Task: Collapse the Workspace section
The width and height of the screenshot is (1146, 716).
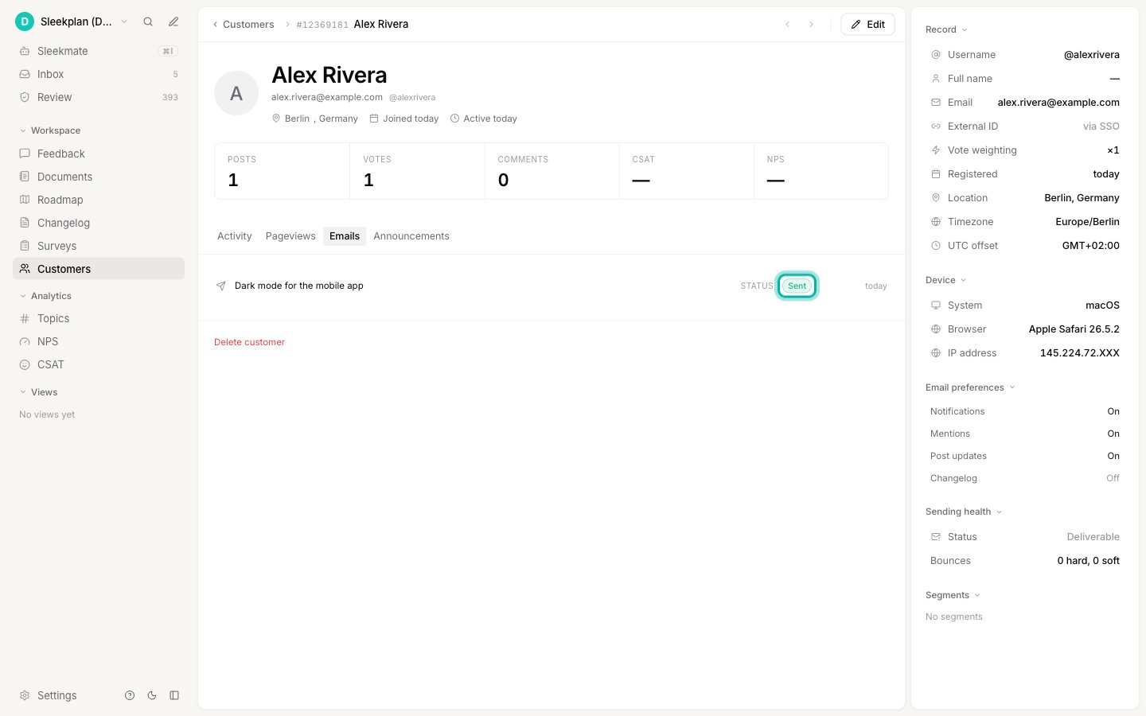Action: [x=49, y=130]
